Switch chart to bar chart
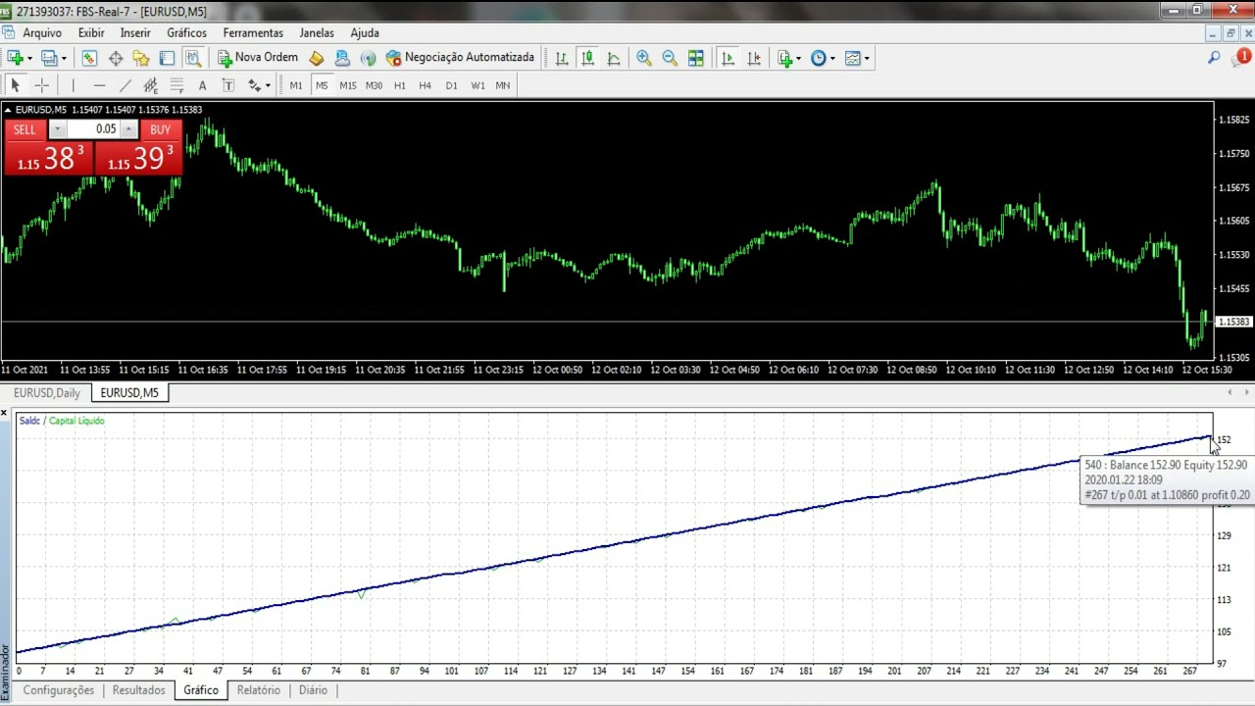This screenshot has height=706, width=1255. (562, 58)
